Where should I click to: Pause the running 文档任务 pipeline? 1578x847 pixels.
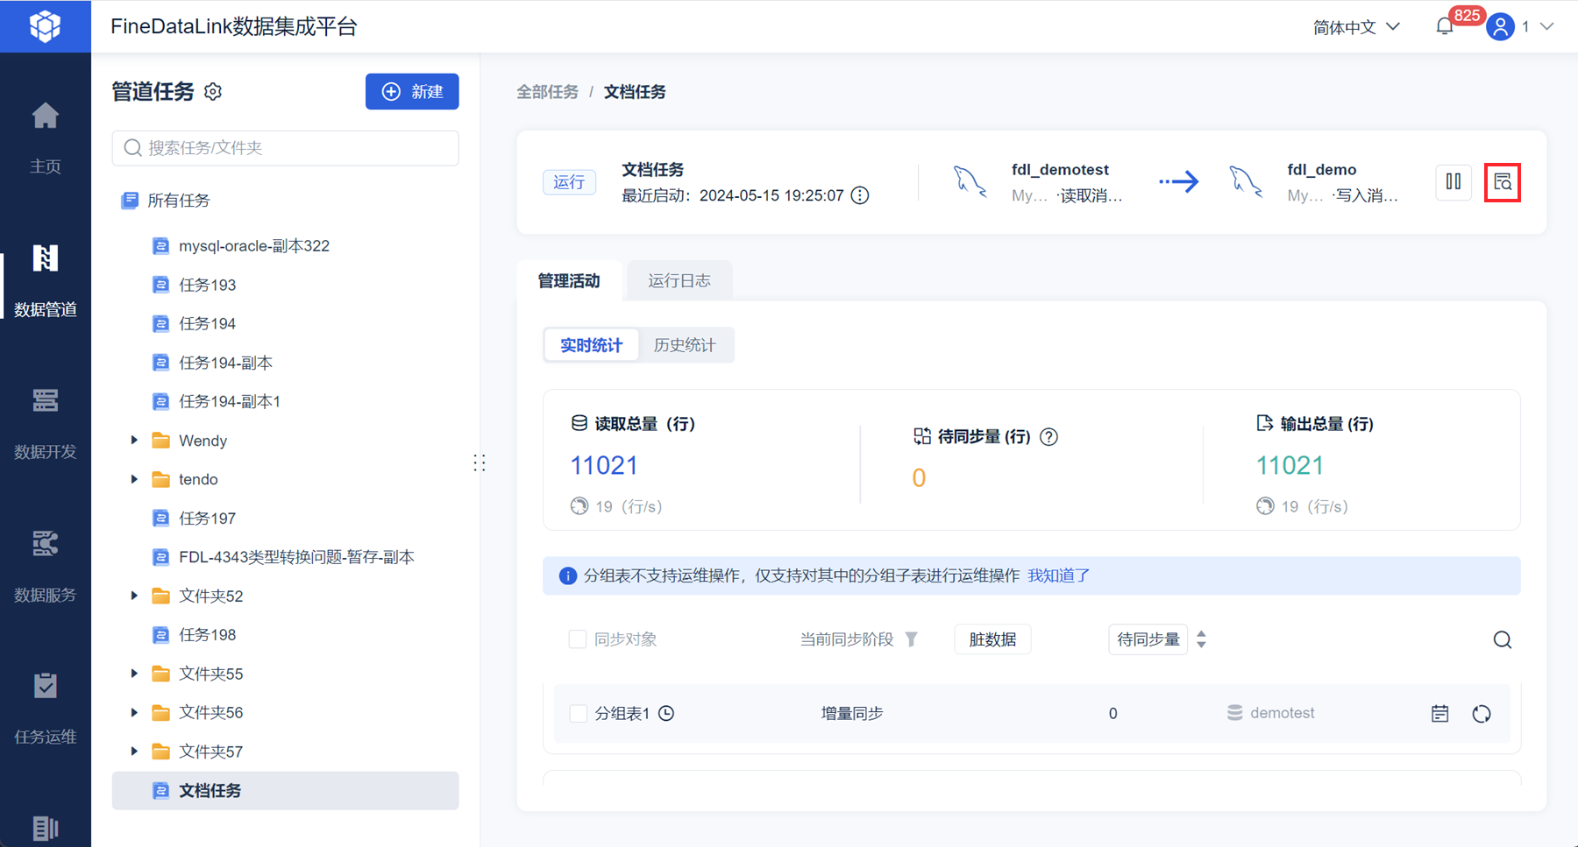pyautogui.click(x=1454, y=182)
